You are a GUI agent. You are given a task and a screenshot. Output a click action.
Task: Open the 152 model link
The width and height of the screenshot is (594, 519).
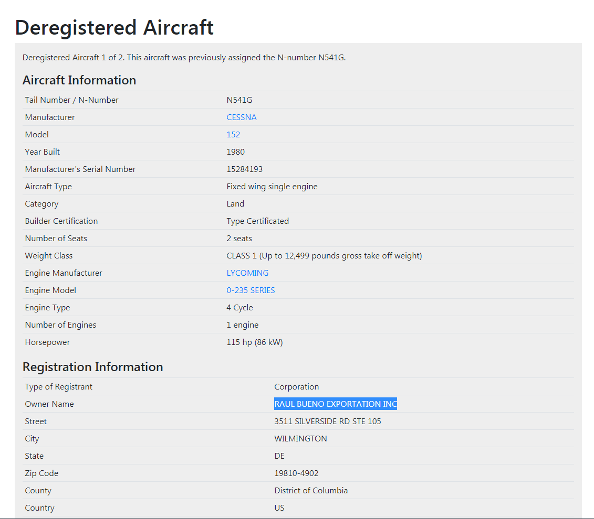[233, 135]
